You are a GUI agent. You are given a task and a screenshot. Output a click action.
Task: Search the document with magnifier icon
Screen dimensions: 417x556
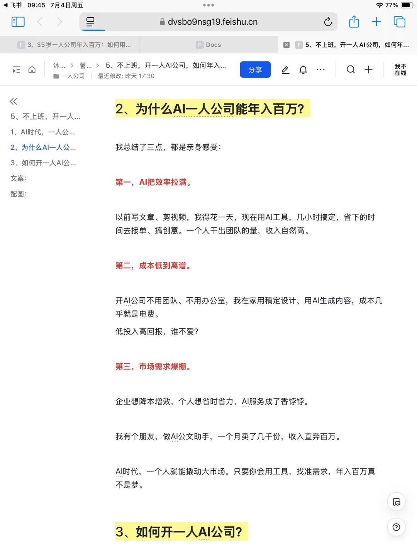351,69
